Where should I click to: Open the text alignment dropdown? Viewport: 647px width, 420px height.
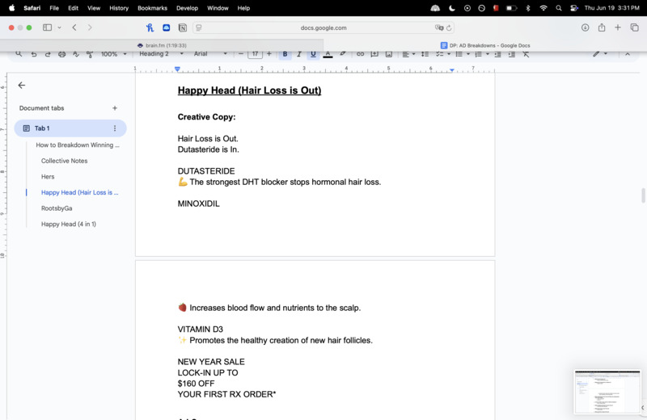pyautogui.click(x=408, y=54)
